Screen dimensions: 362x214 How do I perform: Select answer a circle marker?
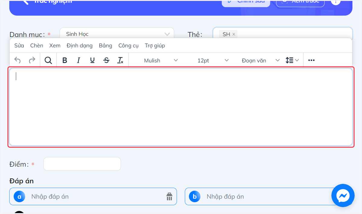click(20, 197)
